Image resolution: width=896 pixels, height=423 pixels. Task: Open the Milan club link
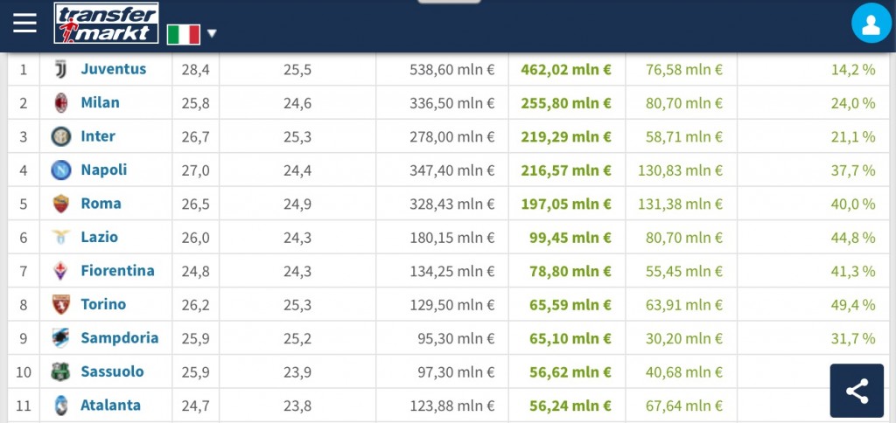(x=100, y=103)
